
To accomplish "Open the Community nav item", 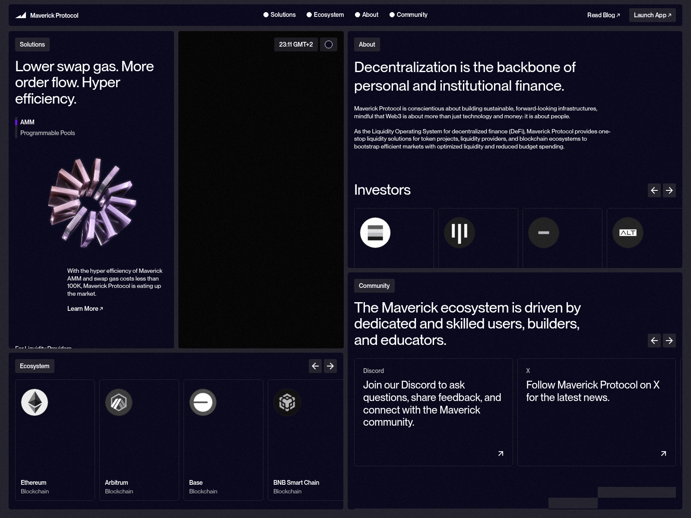I will coord(409,15).
